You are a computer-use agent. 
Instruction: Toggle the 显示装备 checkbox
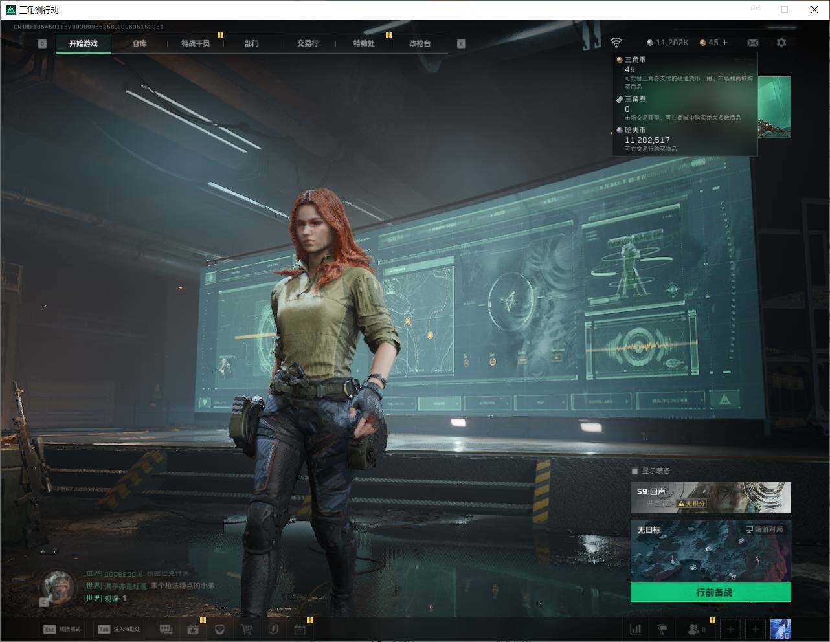pos(634,470)
